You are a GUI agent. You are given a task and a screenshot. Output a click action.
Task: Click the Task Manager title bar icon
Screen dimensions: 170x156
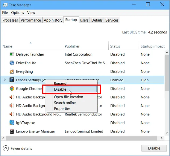[x=5, y=5]
